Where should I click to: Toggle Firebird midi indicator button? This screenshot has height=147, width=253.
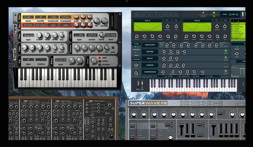(x=100, y=58)
